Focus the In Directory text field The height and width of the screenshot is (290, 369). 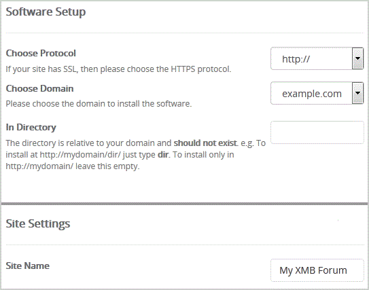tap(317, 132)
